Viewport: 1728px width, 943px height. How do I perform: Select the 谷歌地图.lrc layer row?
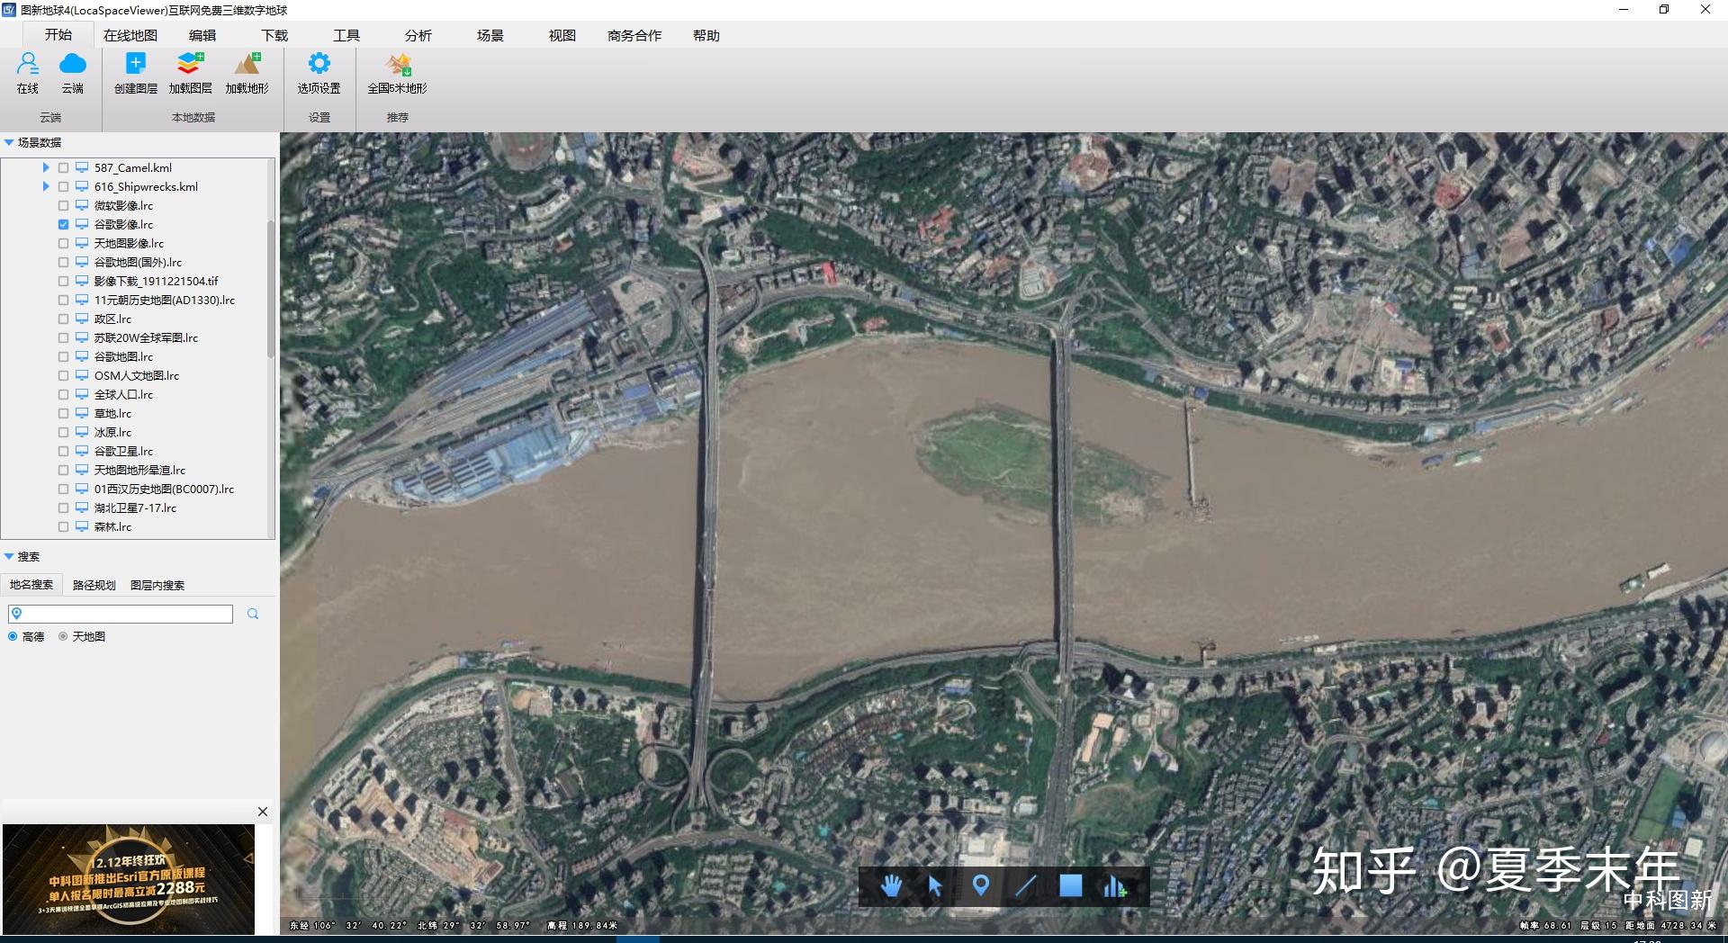pyautogui.click(x=123, y=356)
